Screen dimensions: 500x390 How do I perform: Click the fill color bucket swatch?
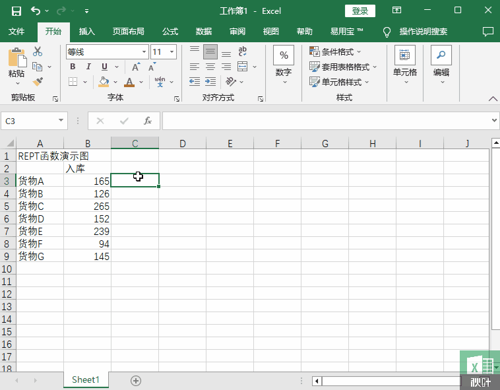pos(104,82)
